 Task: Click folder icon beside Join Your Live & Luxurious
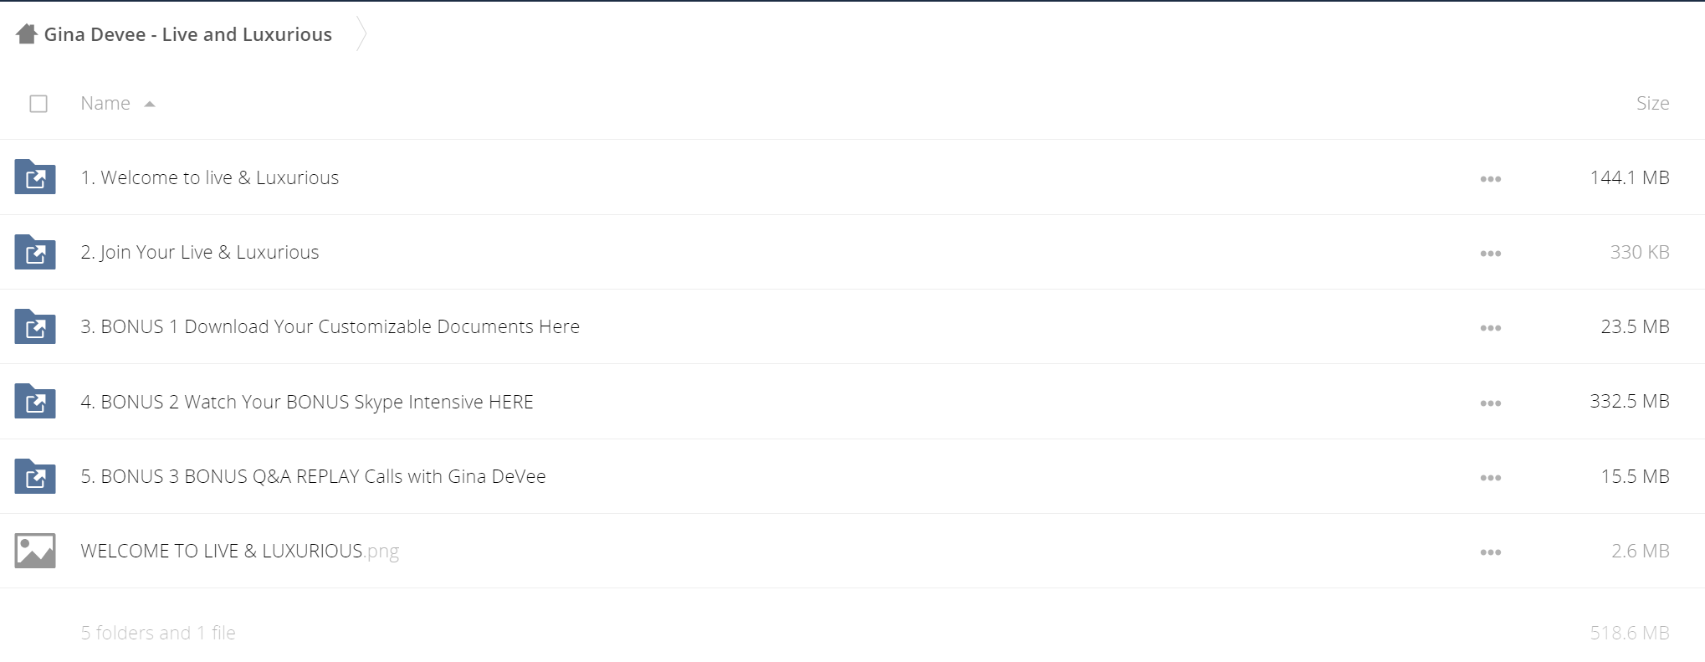(35, 252)
